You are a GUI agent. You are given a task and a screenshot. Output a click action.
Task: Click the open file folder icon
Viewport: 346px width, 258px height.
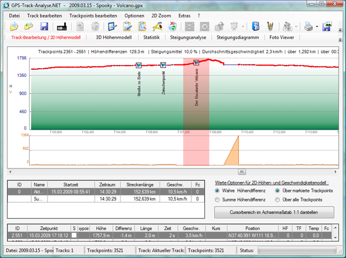(14, 27)
